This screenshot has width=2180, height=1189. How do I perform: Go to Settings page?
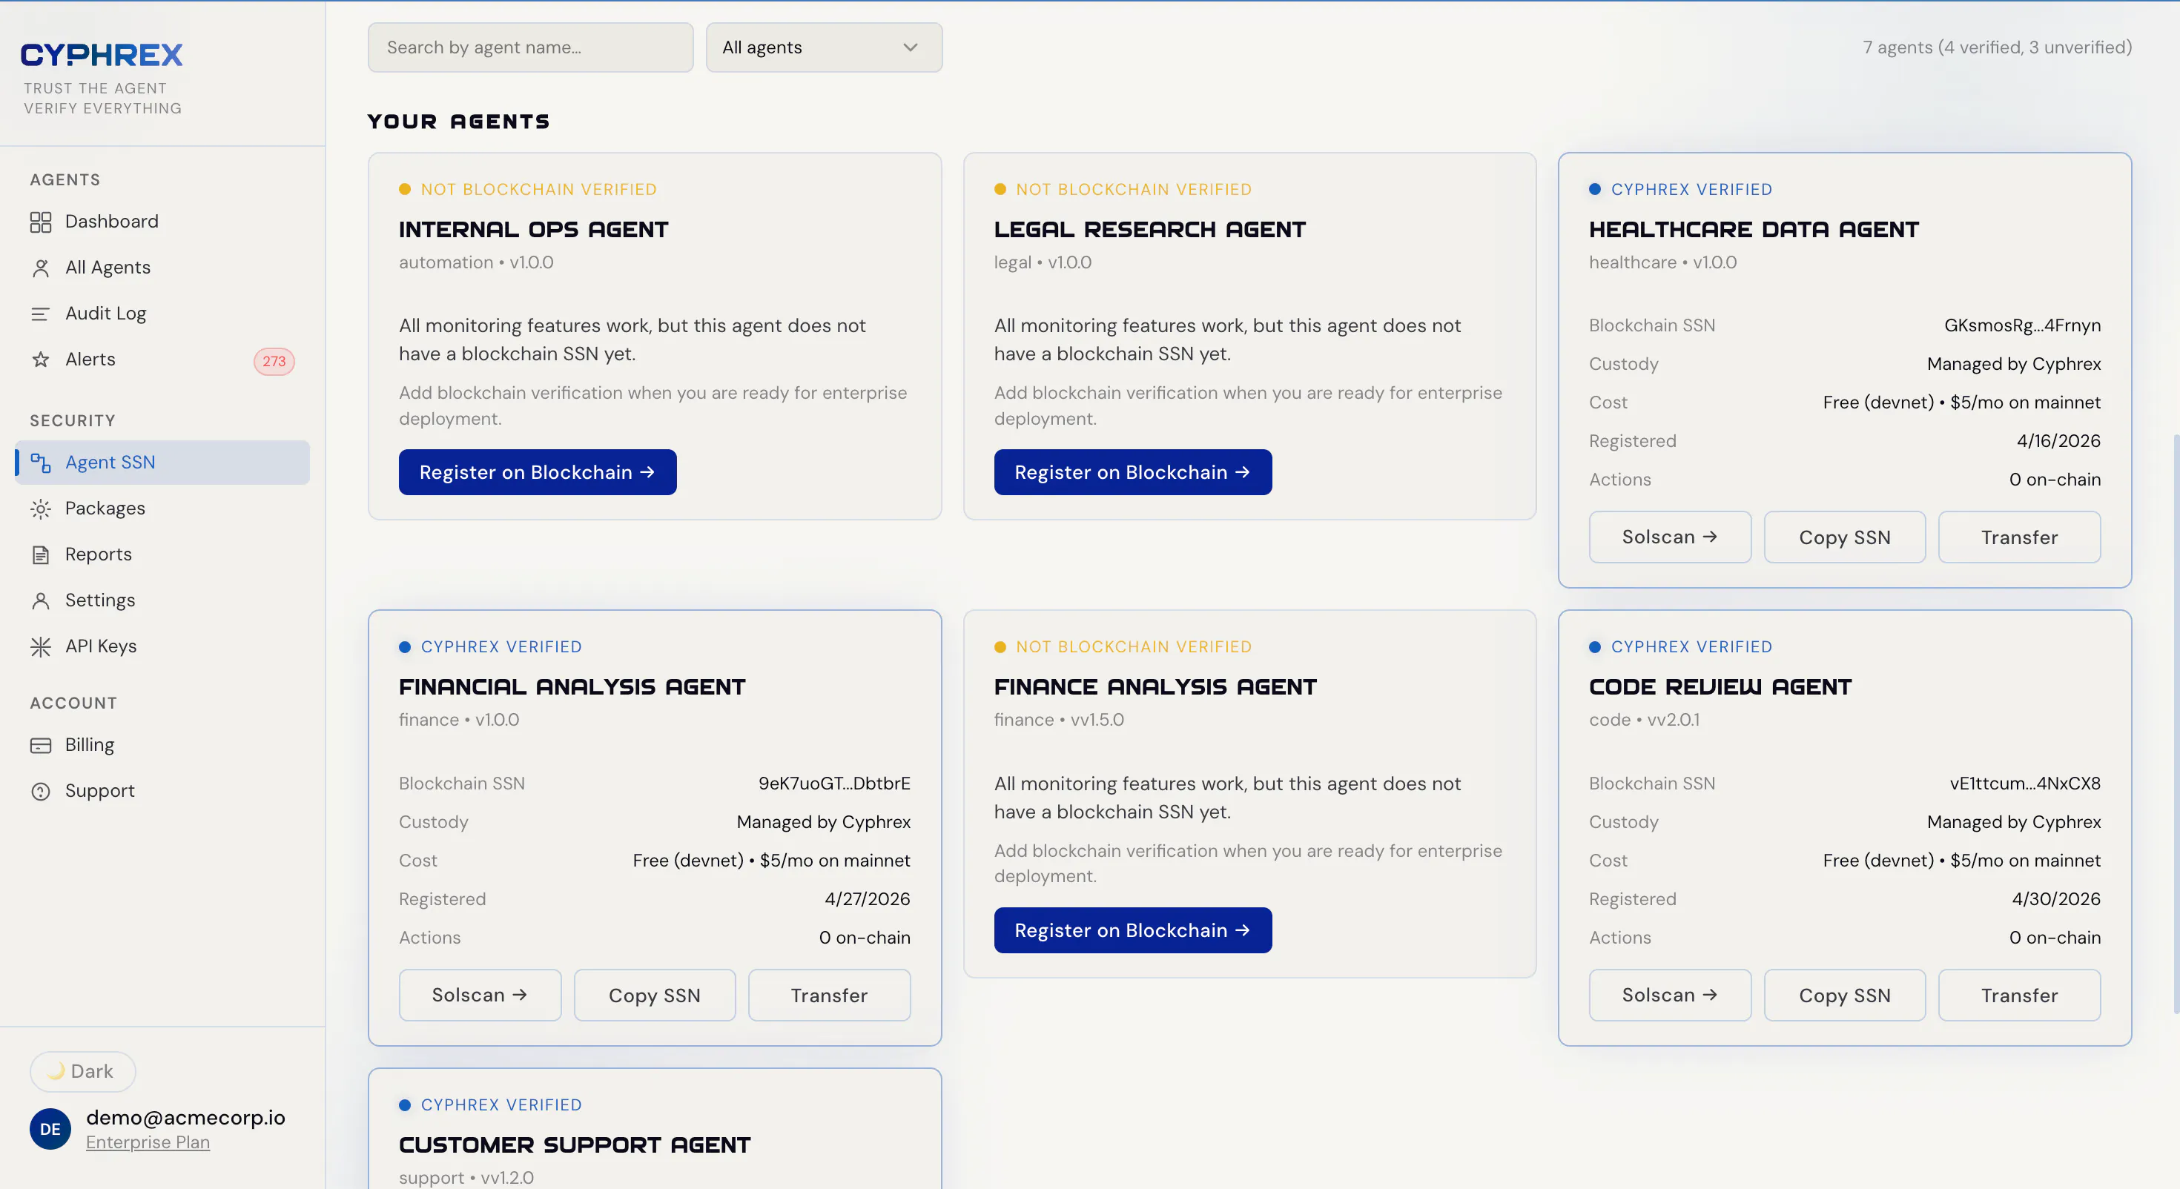pos(162,601)
